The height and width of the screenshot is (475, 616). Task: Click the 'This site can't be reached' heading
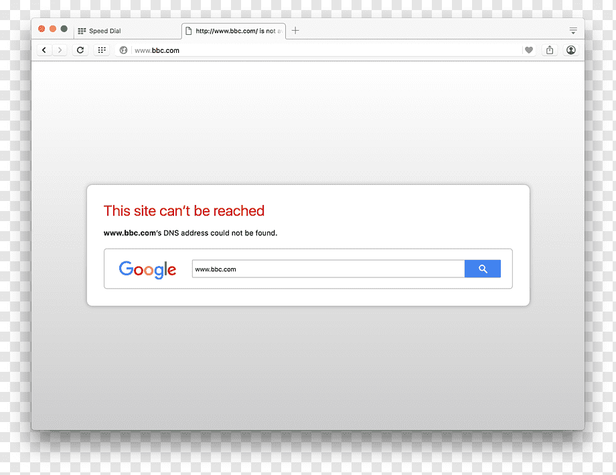(x=184, y=211)
